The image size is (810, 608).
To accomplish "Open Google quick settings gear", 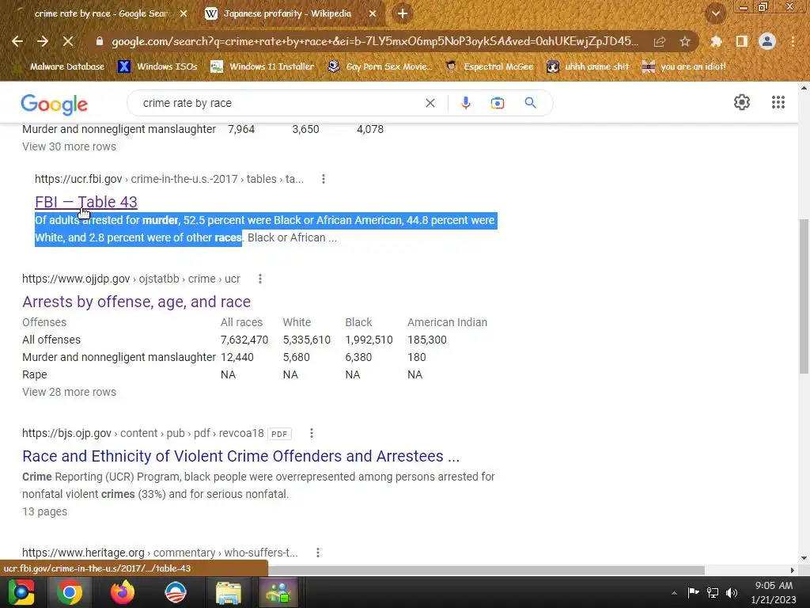I will point(742,102).
